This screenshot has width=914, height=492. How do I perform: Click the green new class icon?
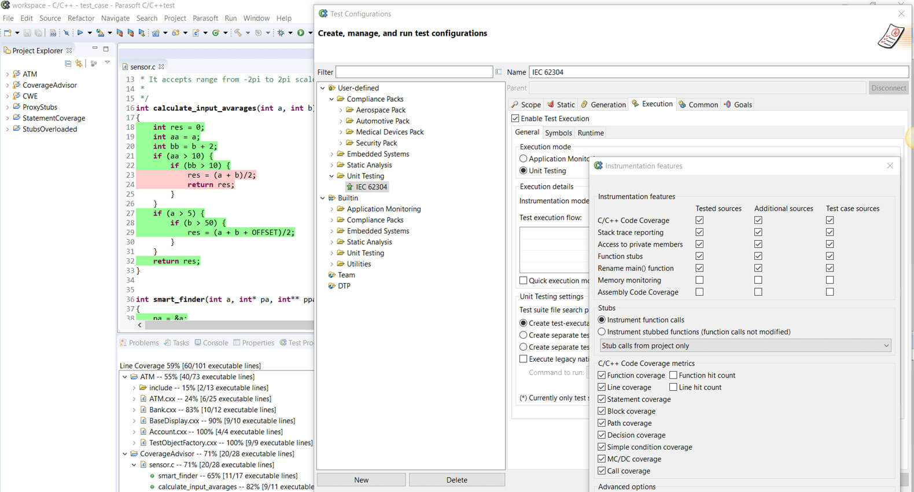click(216, 33)
